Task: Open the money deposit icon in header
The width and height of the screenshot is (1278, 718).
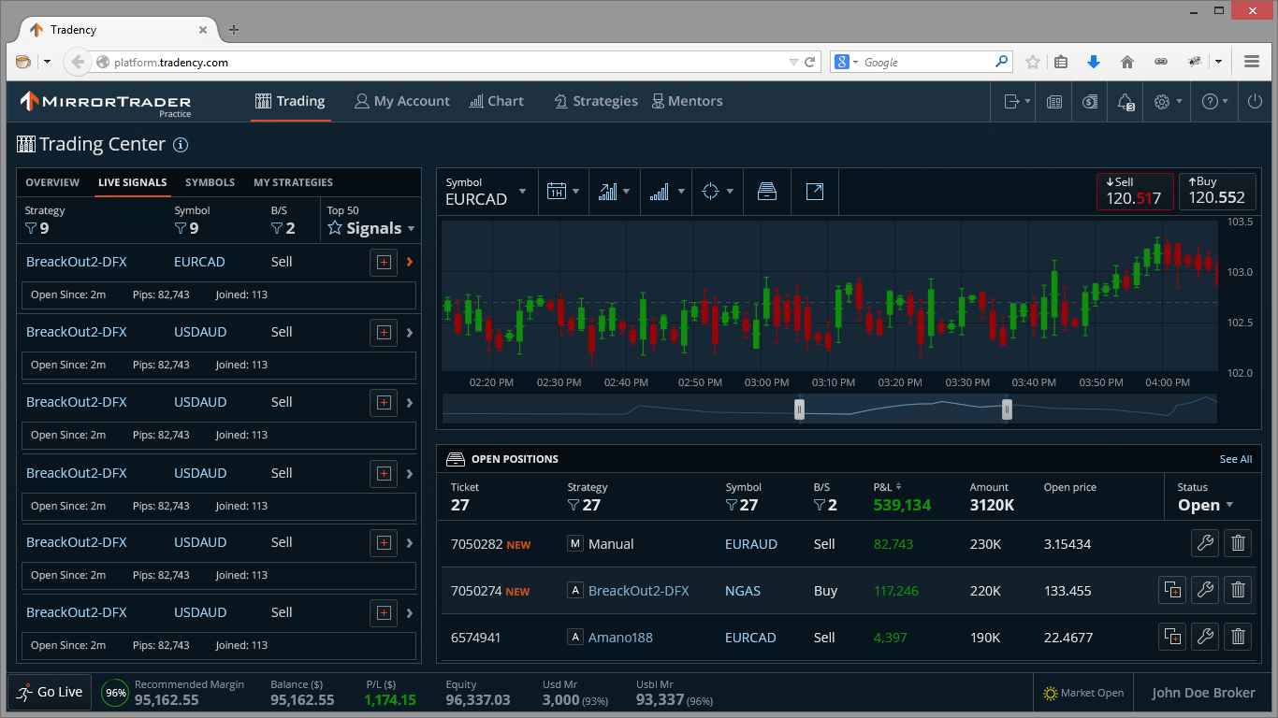Action: (x=1090, y=102)
